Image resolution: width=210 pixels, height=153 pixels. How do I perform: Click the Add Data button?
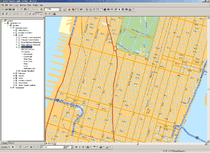[42, 9]
